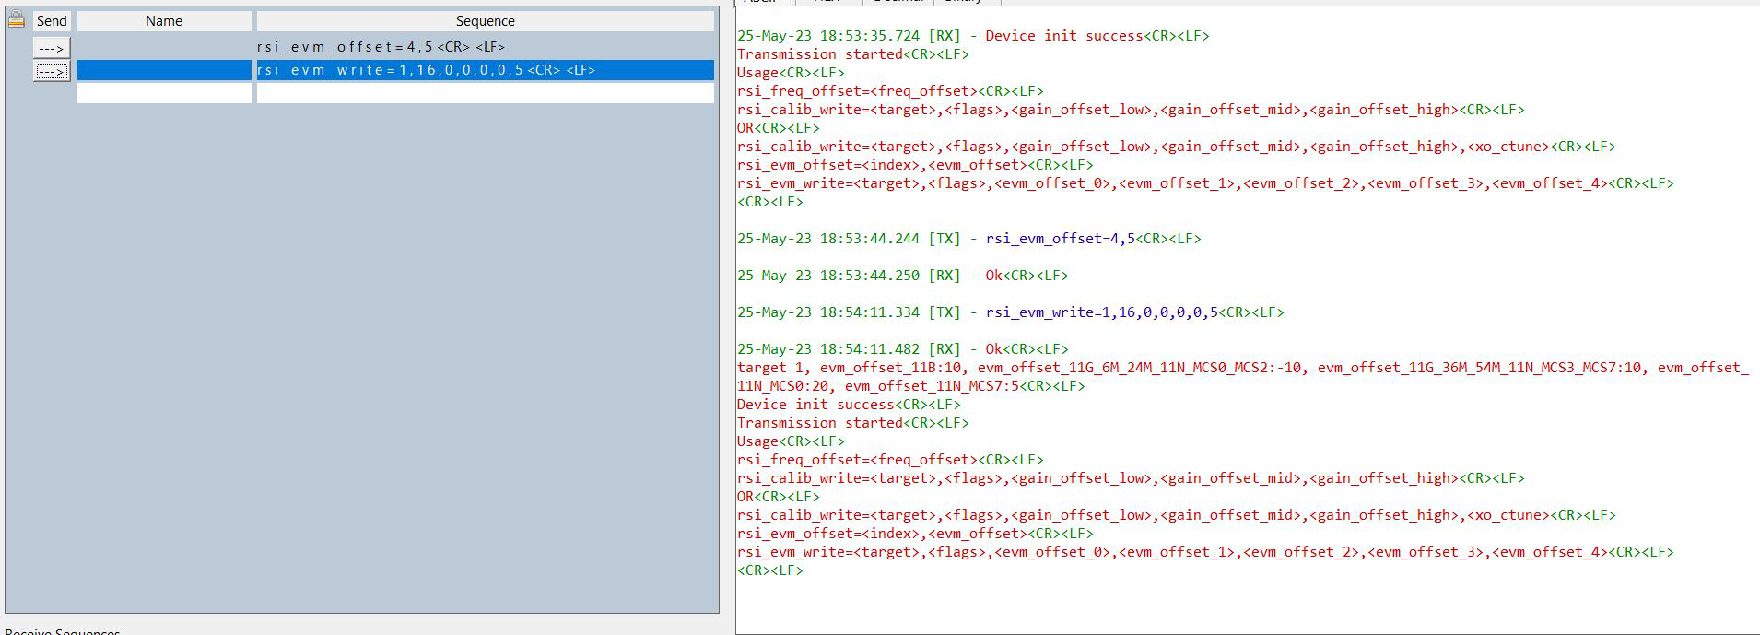The width and height of the screenshot is (1760, 635).
Task: Select the rsi_evm_offset=4,5 sequence cell
Action: point(485,47)
